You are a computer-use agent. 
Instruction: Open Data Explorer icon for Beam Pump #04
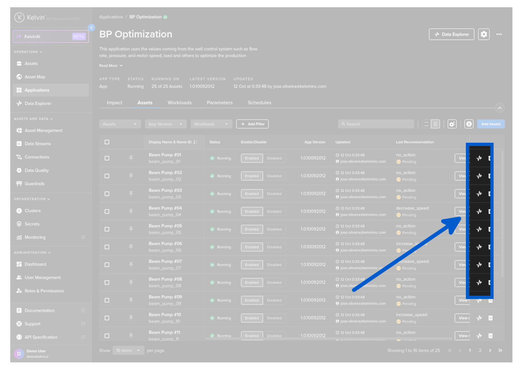(479, 211)
